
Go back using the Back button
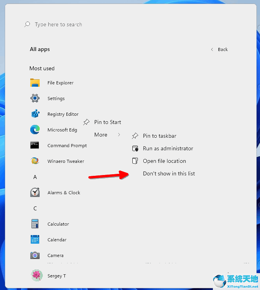click(x=220, y=49)
